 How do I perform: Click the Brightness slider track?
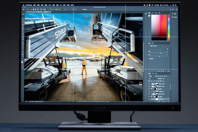(159, 53)
